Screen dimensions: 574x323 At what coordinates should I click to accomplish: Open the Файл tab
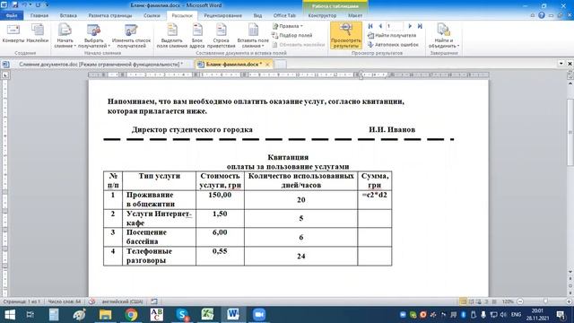click(x=12, y=16)
